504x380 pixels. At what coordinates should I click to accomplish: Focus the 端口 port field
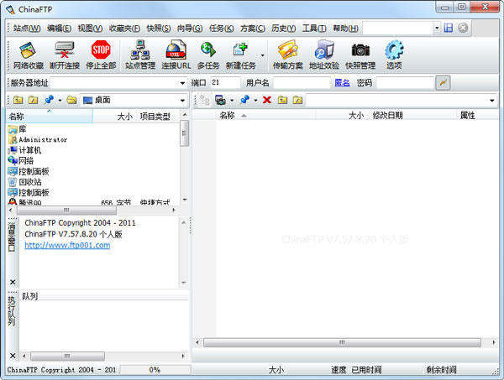(225, 83)
